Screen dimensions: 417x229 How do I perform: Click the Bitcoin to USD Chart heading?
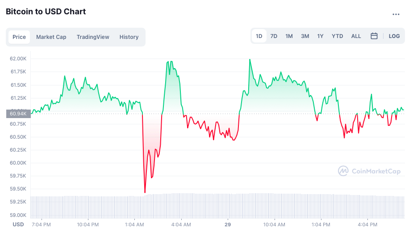[46, 12]
